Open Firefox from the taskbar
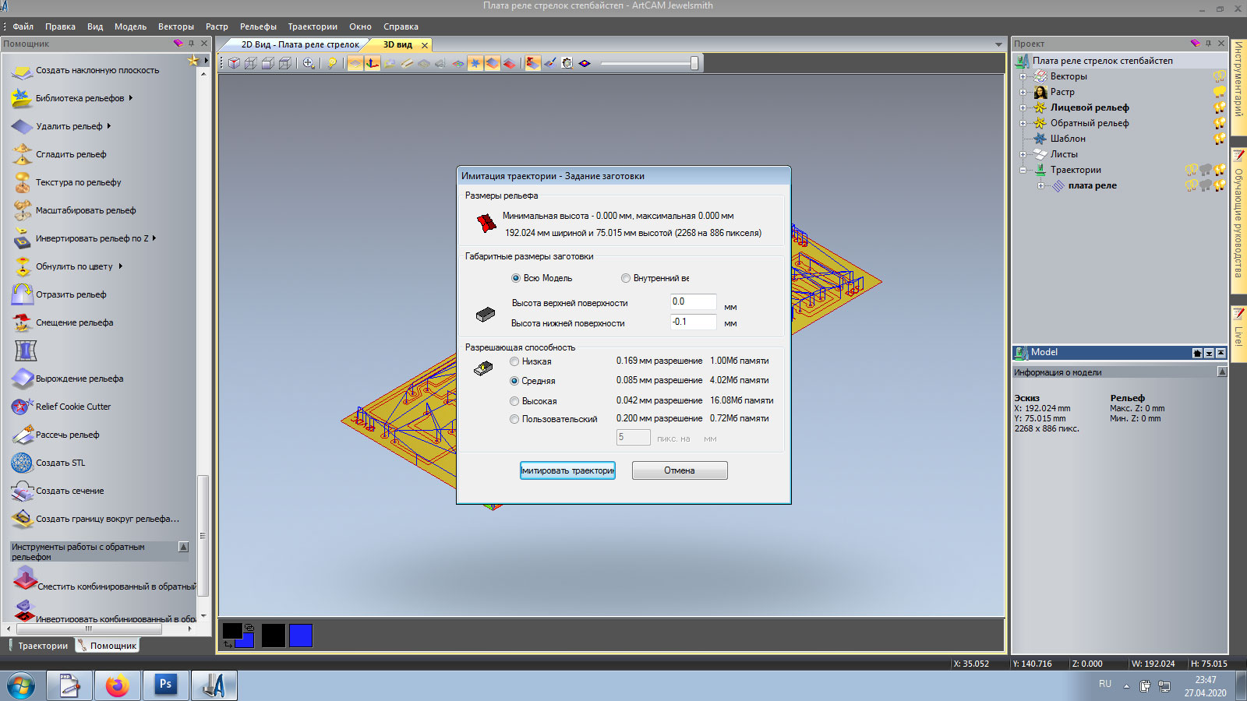This screenshot has height=701, width=1247. click(118, 685)
